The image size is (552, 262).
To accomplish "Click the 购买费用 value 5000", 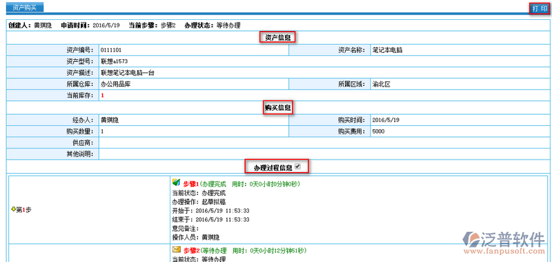I will pyautogui.click(x=378, y=131).
